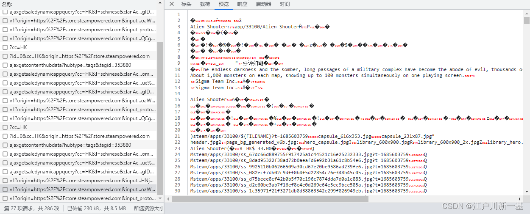This screenshot has width=530, height=214.
Task: Close the request details pane with X
Action: click(171, 4)
